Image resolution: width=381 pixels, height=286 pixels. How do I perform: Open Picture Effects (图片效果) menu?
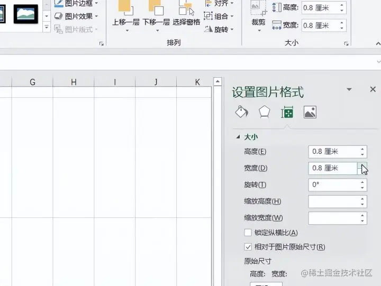[x=76, y=16]
